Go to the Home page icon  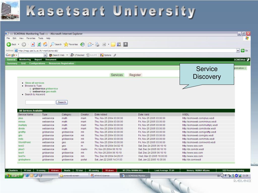[x=45, y=44]
